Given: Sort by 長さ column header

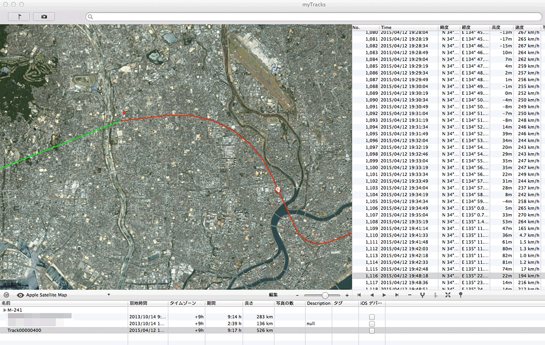Looking at the screenshot, I should coord(258,304).
